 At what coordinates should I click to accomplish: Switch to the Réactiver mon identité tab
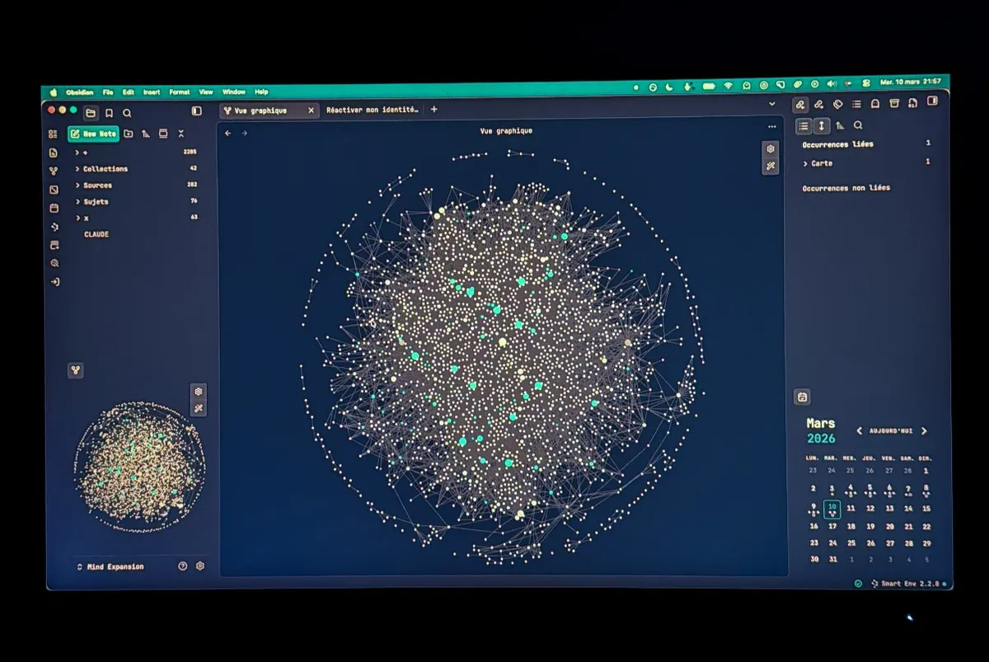coord(373,110)
